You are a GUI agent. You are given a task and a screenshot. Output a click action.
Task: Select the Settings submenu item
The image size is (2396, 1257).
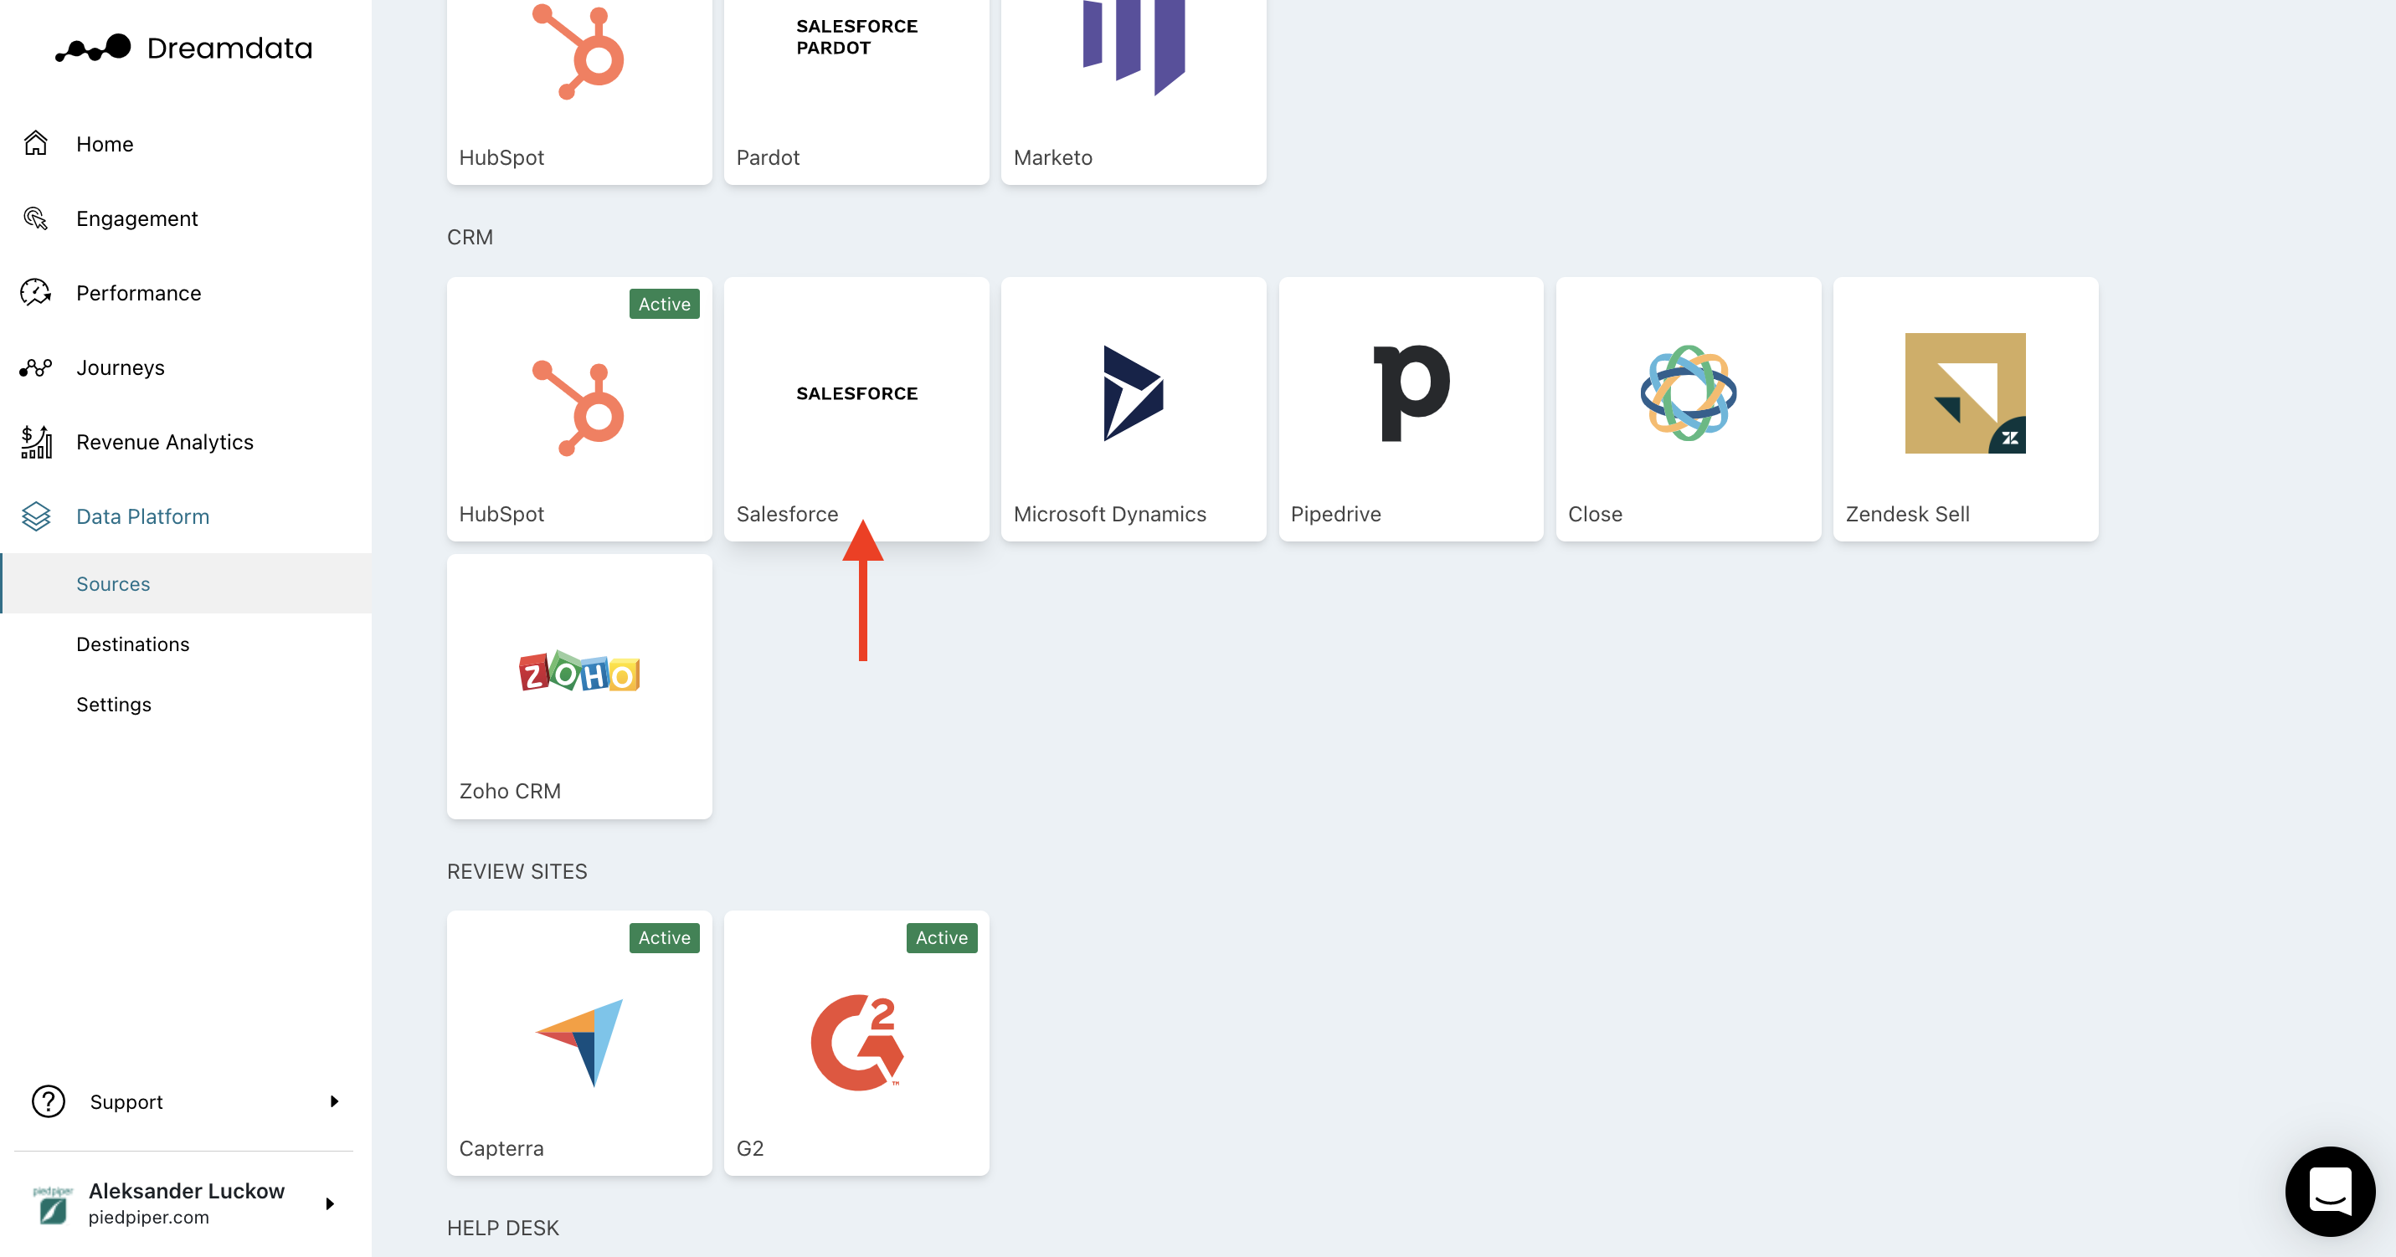coord(186,704)
